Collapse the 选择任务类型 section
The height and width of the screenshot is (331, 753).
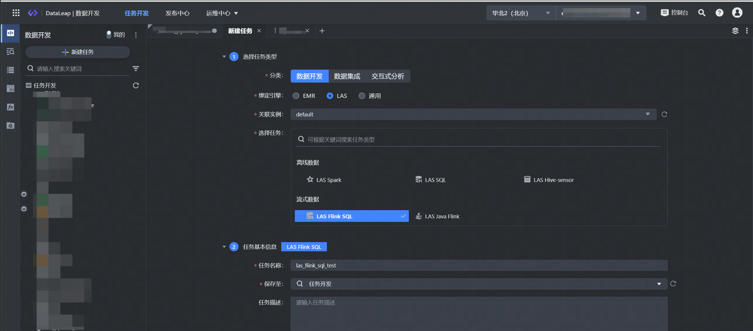click(224, 57)
